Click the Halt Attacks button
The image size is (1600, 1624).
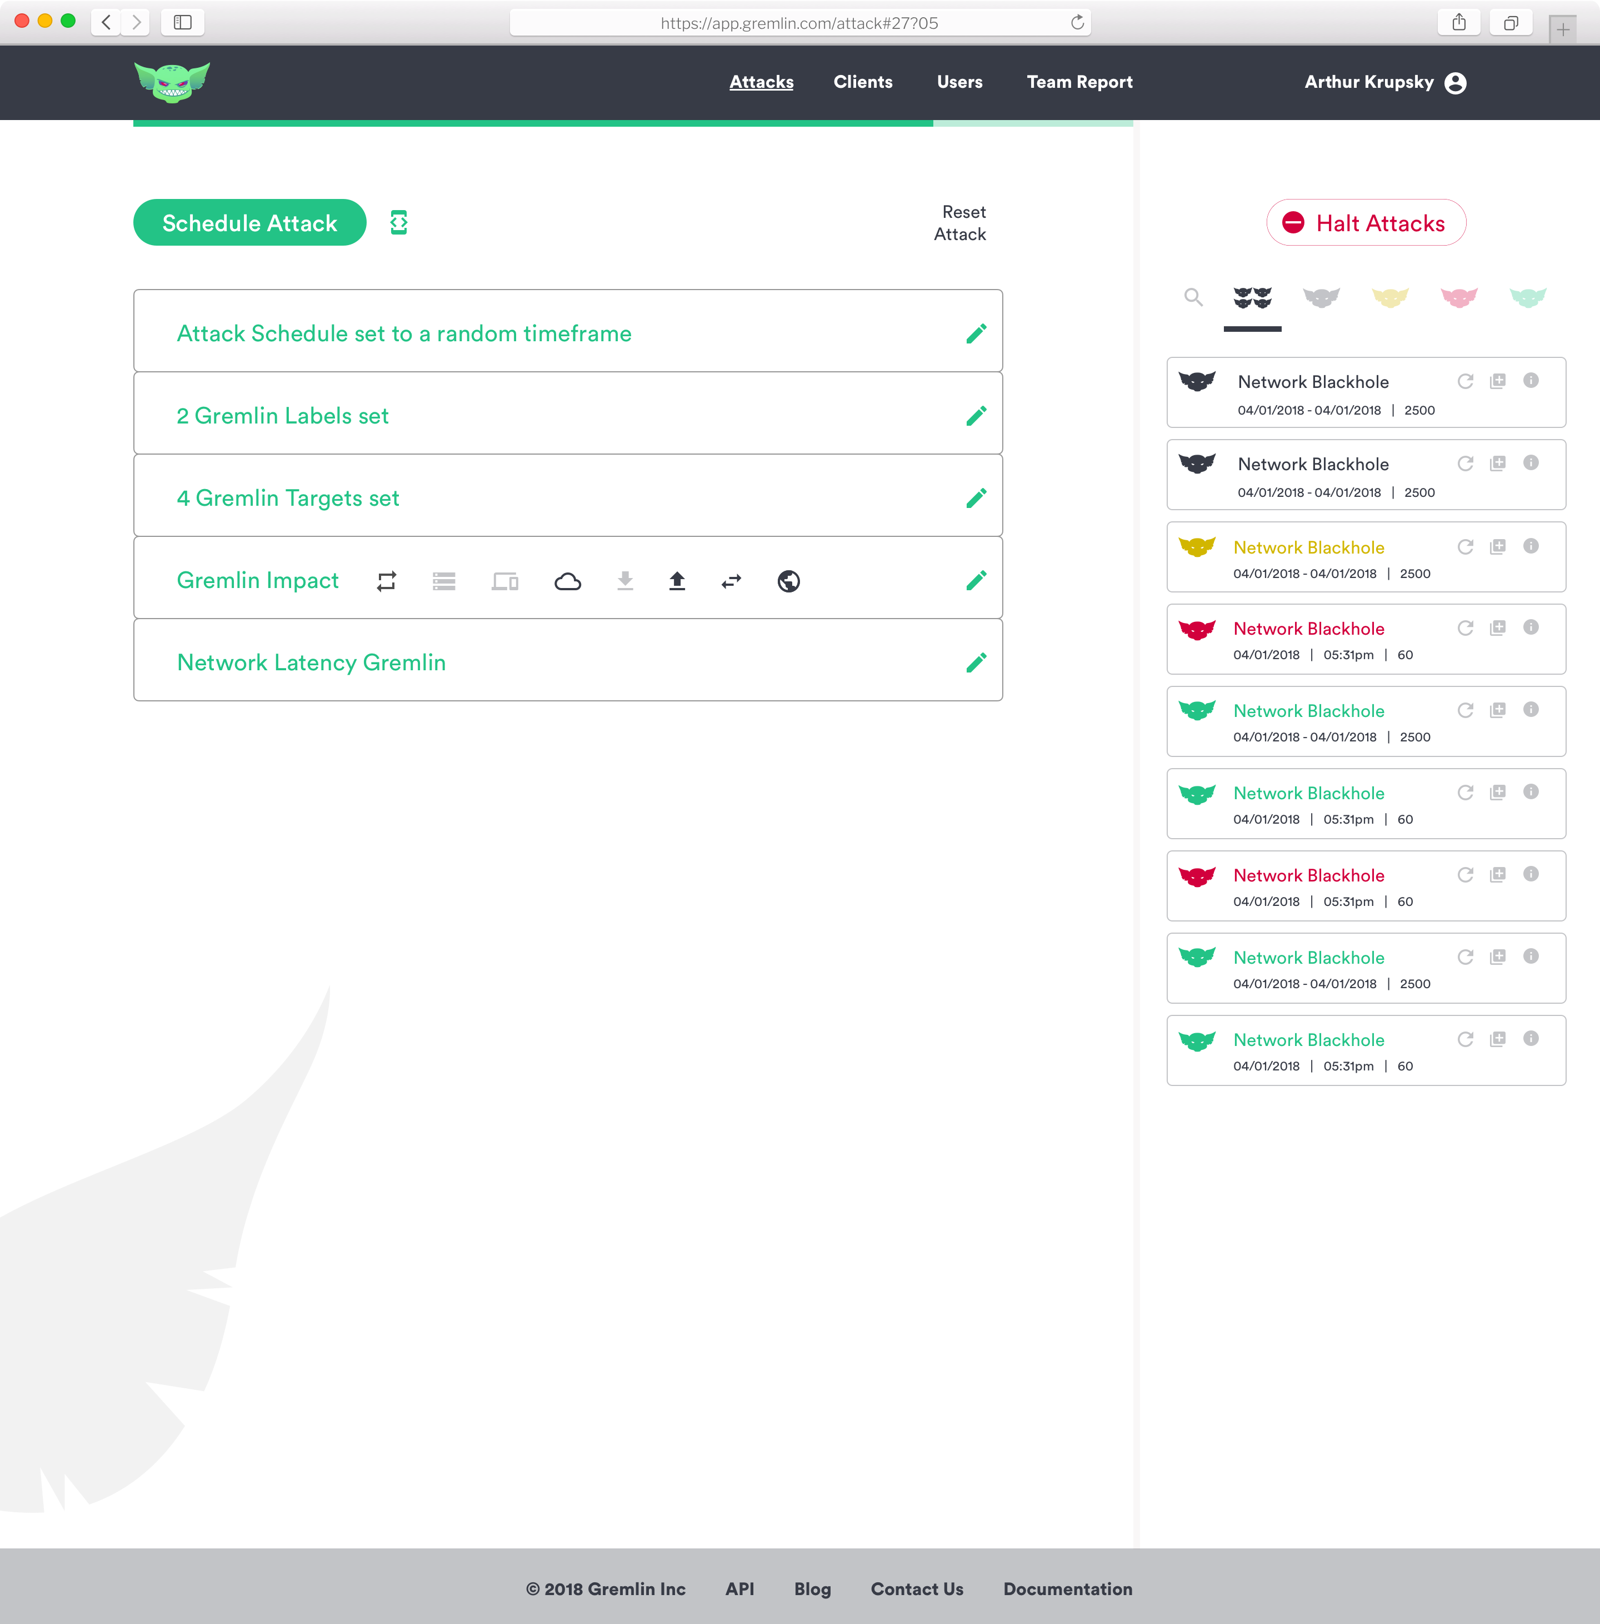(x=1366, y=223)
